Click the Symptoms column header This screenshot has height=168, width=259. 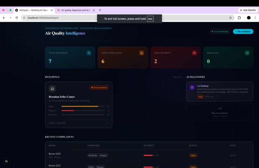pos(93,146)
